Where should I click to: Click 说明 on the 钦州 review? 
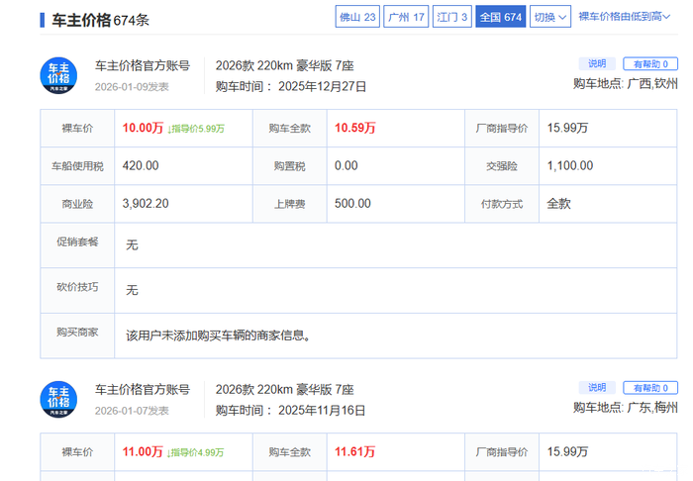point(597,64)
